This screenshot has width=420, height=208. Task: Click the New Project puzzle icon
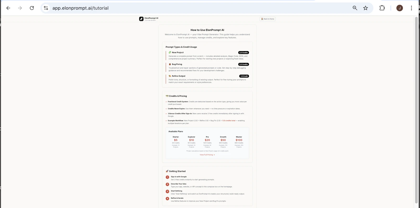tap(170, 52)
